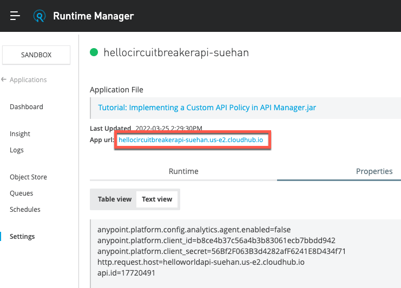
Task: Click the analytics.agent.enabled=false property line
Action: click(194, 230)
